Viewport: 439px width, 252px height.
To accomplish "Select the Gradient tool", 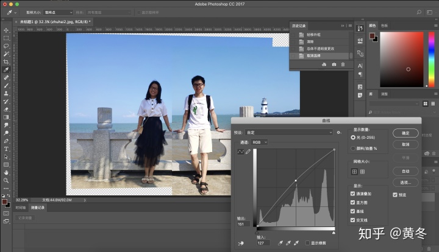I will click(6, 117).
